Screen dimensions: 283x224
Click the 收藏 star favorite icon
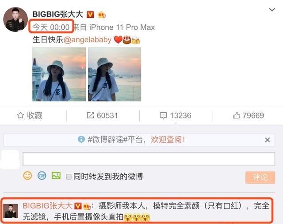coord(20,115)
